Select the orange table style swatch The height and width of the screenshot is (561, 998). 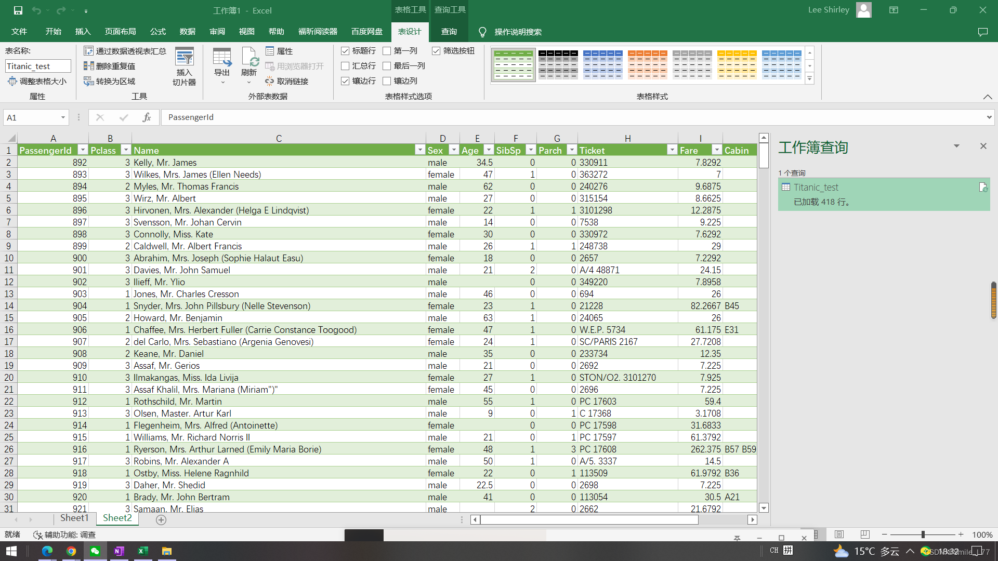(x=647, y=64)
